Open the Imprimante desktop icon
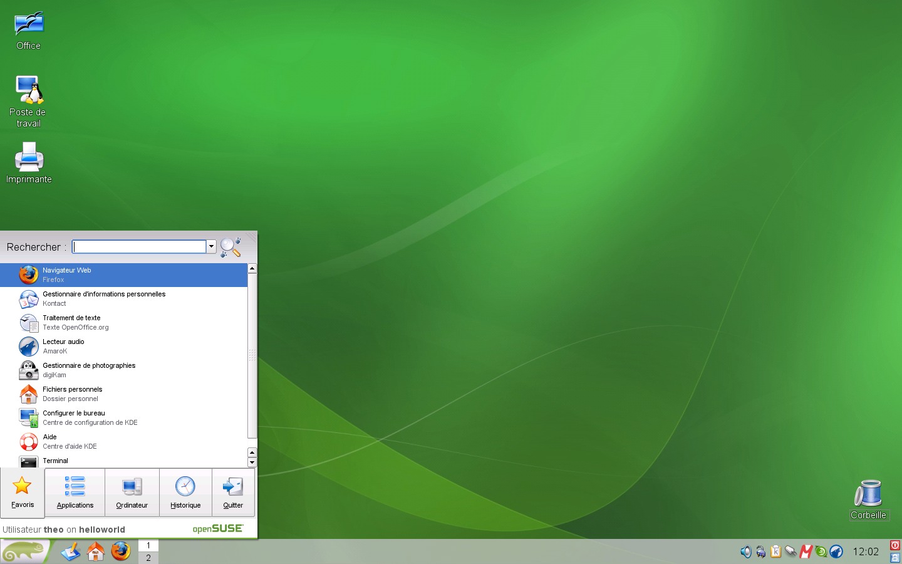The image size is (902, 564). (x=29, y=163)
